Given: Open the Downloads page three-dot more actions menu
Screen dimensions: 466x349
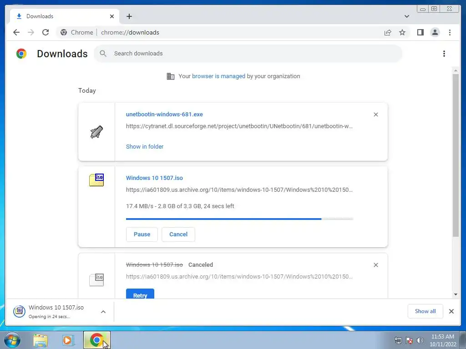Looking at the screenshot, I should (444, 54).
